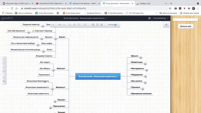
Task: Expand the Пенсия+ branch
Action: click(55, 101)
